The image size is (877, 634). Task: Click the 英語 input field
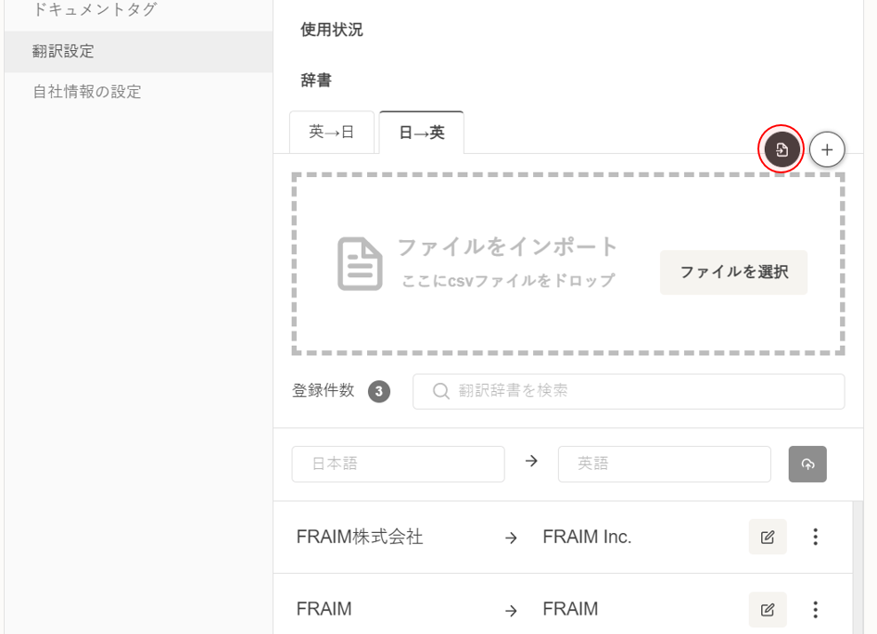point(664,464)
